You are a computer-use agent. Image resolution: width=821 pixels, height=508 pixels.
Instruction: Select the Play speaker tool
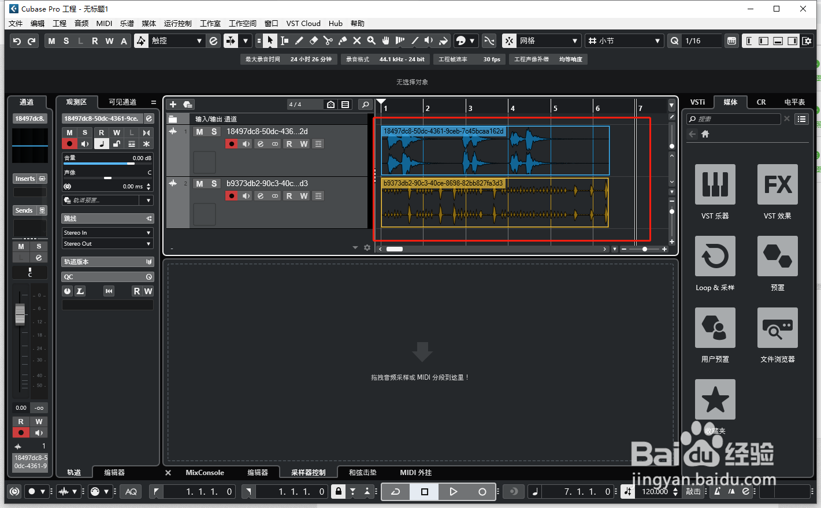[x=429, y=40]
